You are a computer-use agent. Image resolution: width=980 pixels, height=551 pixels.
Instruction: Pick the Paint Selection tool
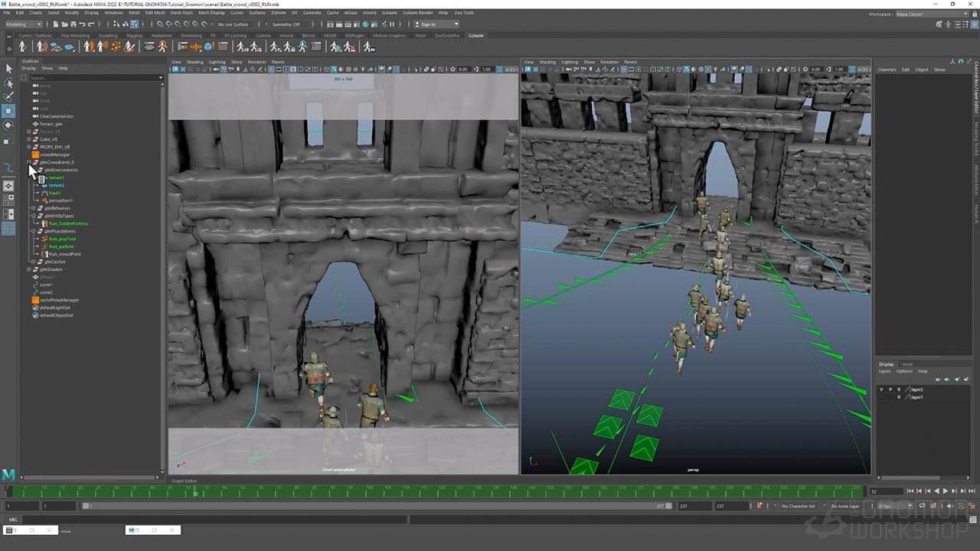(9, 96)
